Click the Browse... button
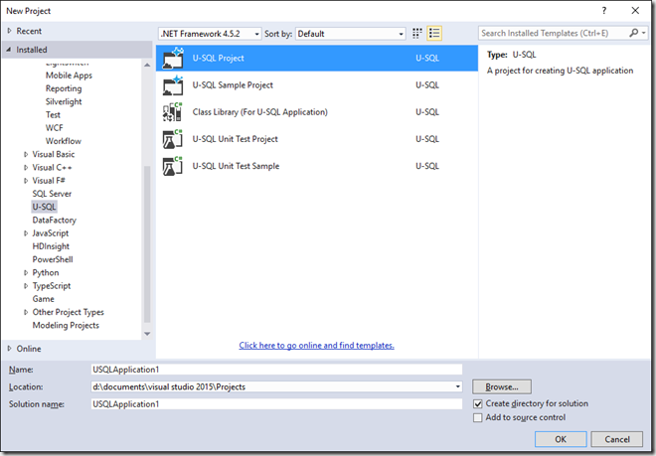 click(x=502, y=387)
